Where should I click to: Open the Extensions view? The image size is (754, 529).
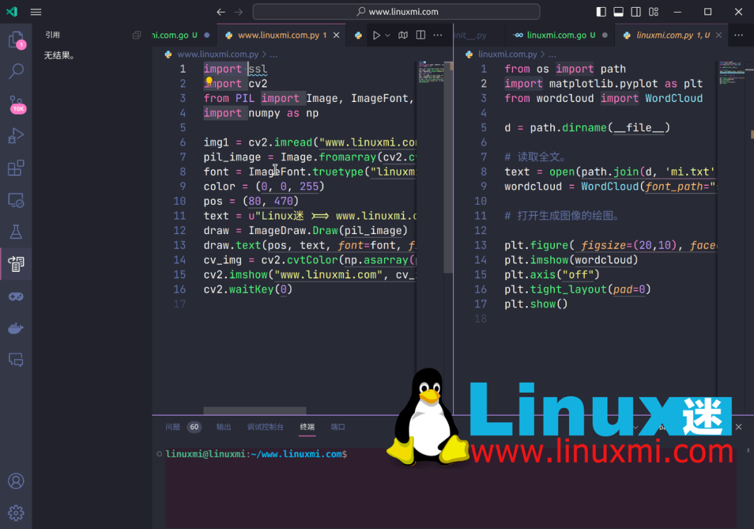point(16,168)
